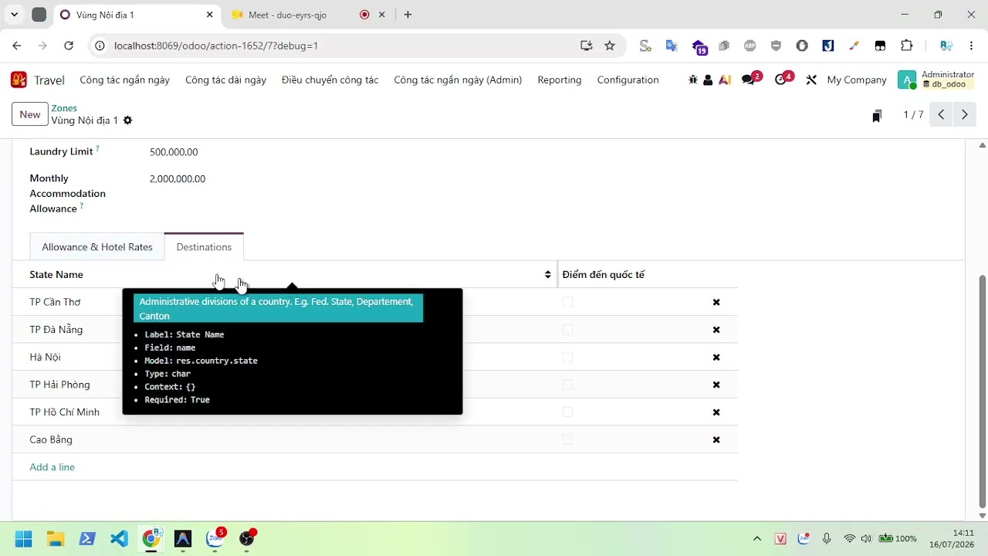Remove the Hà Nội row
Viewport: 988px width, 556px height.
716,357
